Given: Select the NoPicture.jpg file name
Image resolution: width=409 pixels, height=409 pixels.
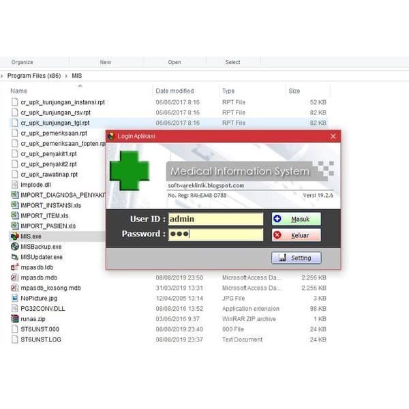Looking at the screenshot, I should click(39, 298).
